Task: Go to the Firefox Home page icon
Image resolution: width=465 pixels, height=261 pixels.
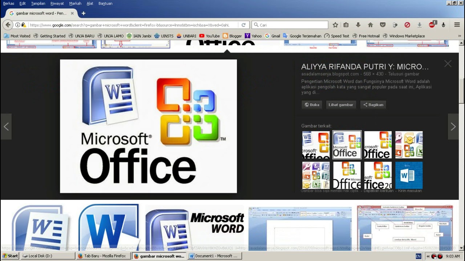Action: pos(371,25)
